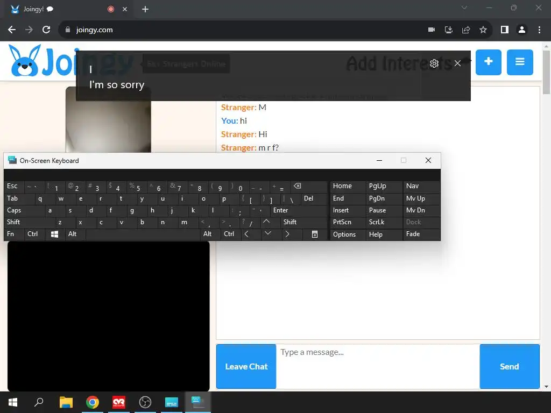
Task: Click PgDn on on-screen keyboard
Action: click(x=384, y=198)
